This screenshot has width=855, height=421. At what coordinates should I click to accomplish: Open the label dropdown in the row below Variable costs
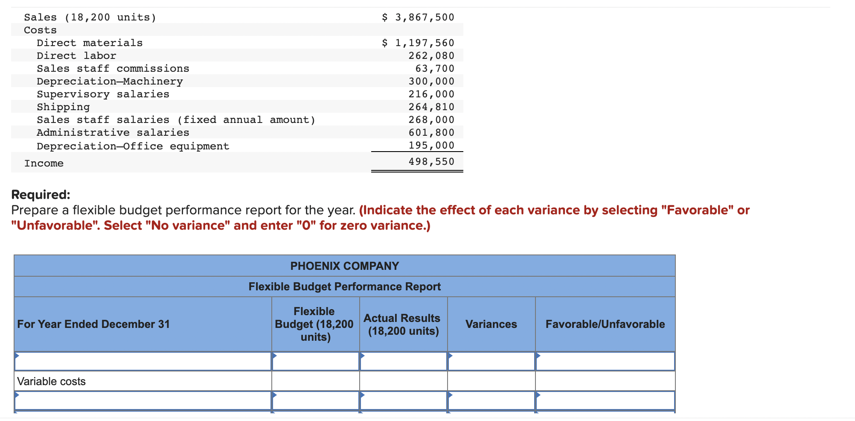[143, 401]
